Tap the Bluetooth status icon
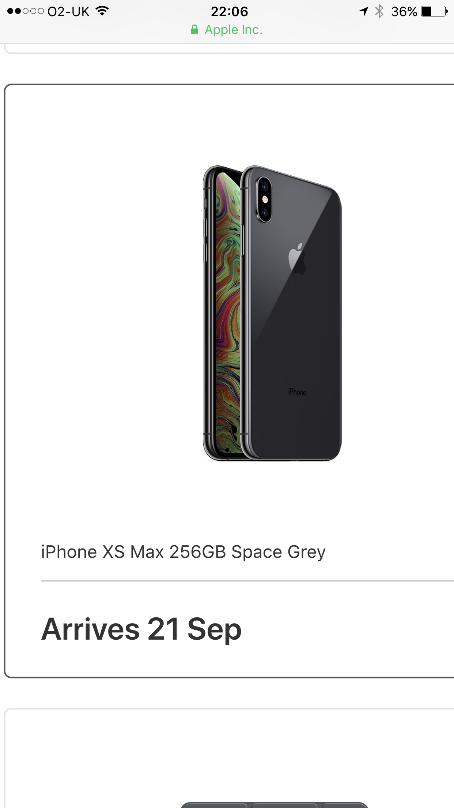Screen dimensions: 454x808 pyautogui.click(x=379, y=11)
